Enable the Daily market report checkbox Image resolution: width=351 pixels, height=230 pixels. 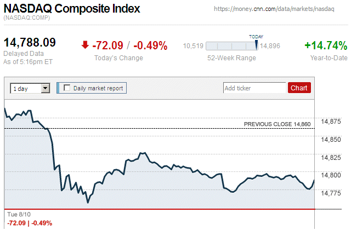pyautogui.click(x=67, y=88)
